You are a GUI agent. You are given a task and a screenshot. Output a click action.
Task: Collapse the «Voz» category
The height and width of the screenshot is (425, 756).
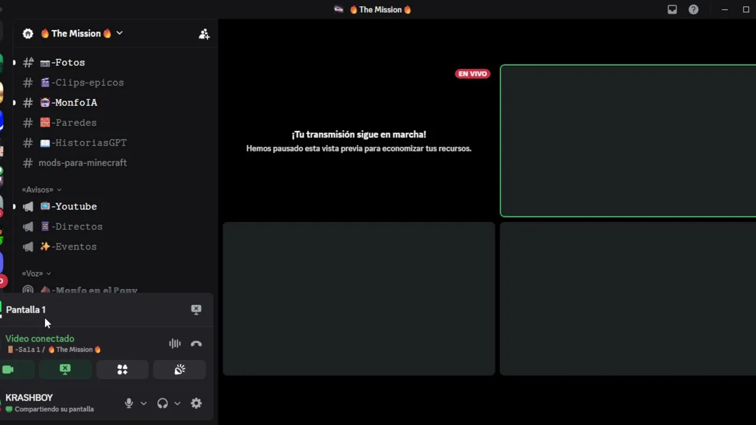click(36, 273)
